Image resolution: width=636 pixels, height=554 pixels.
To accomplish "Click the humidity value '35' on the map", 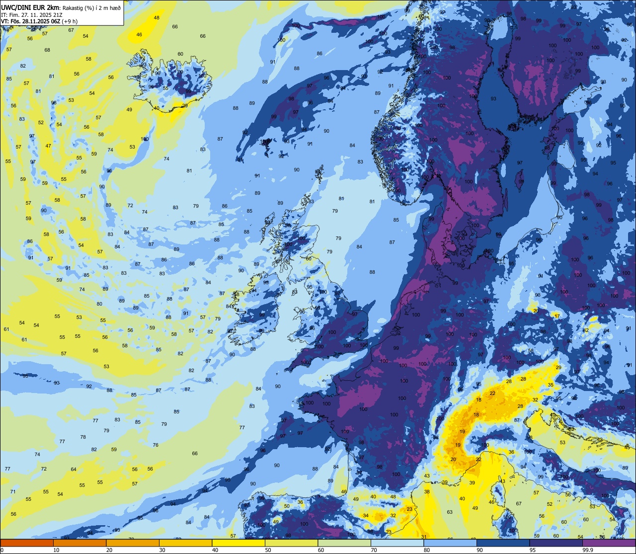I will click(551, 385).
